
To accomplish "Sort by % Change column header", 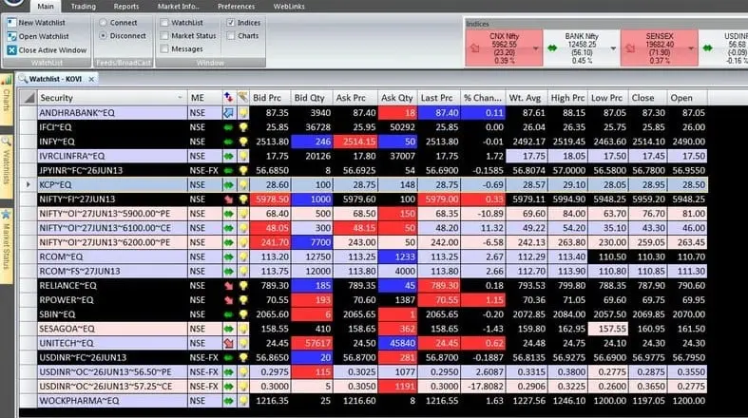I will click(x=482, y=98).
